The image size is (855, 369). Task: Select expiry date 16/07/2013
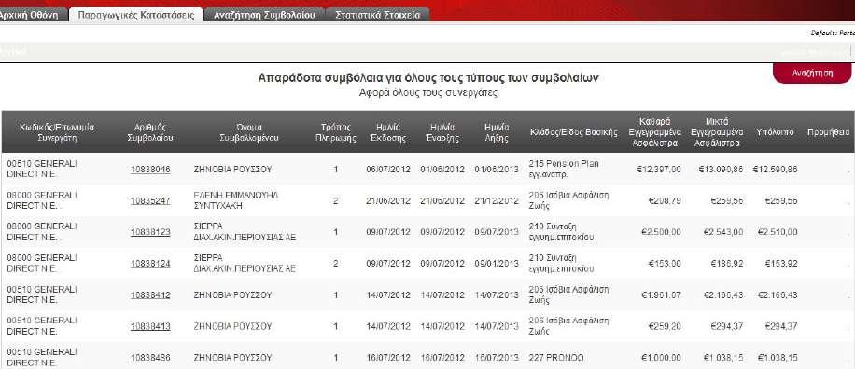(x=497, y=358)
